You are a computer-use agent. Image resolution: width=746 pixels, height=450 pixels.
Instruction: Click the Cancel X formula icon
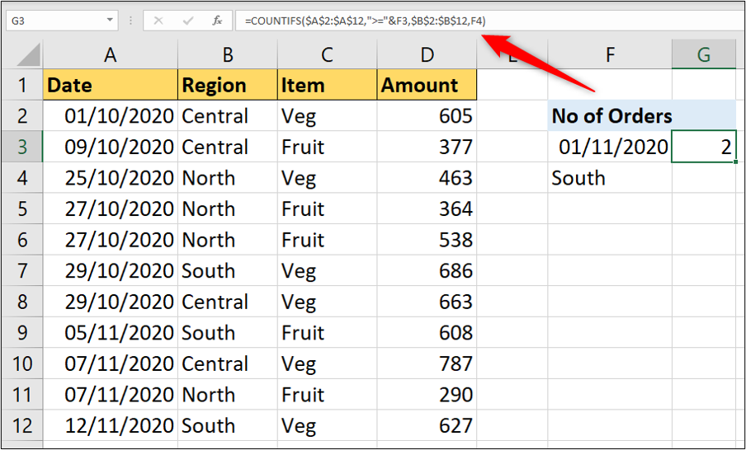click(x=159, y=19)
